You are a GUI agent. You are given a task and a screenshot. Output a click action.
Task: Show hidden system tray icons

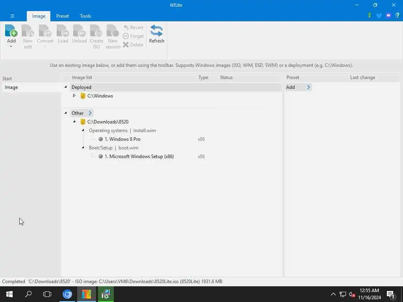[333, 294]
